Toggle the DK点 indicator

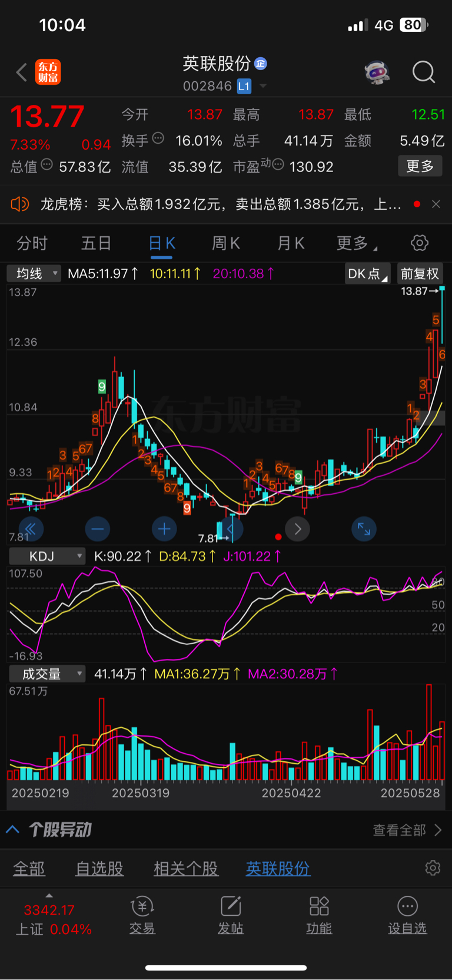pos(368,273)
